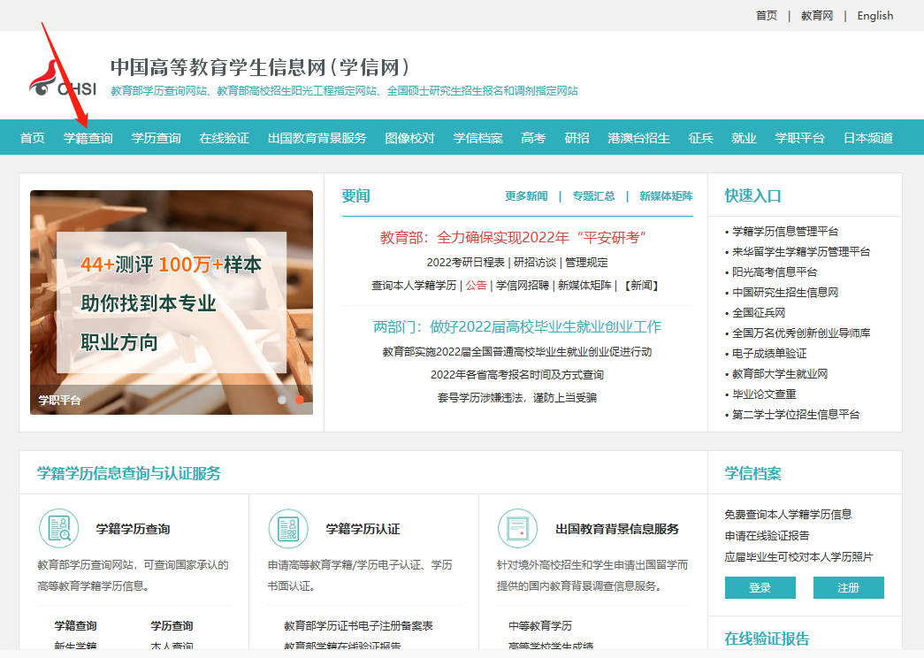This screenshot has height=658, width=924.
Task: Open the red 公告 link
Action: coord(476,286)
